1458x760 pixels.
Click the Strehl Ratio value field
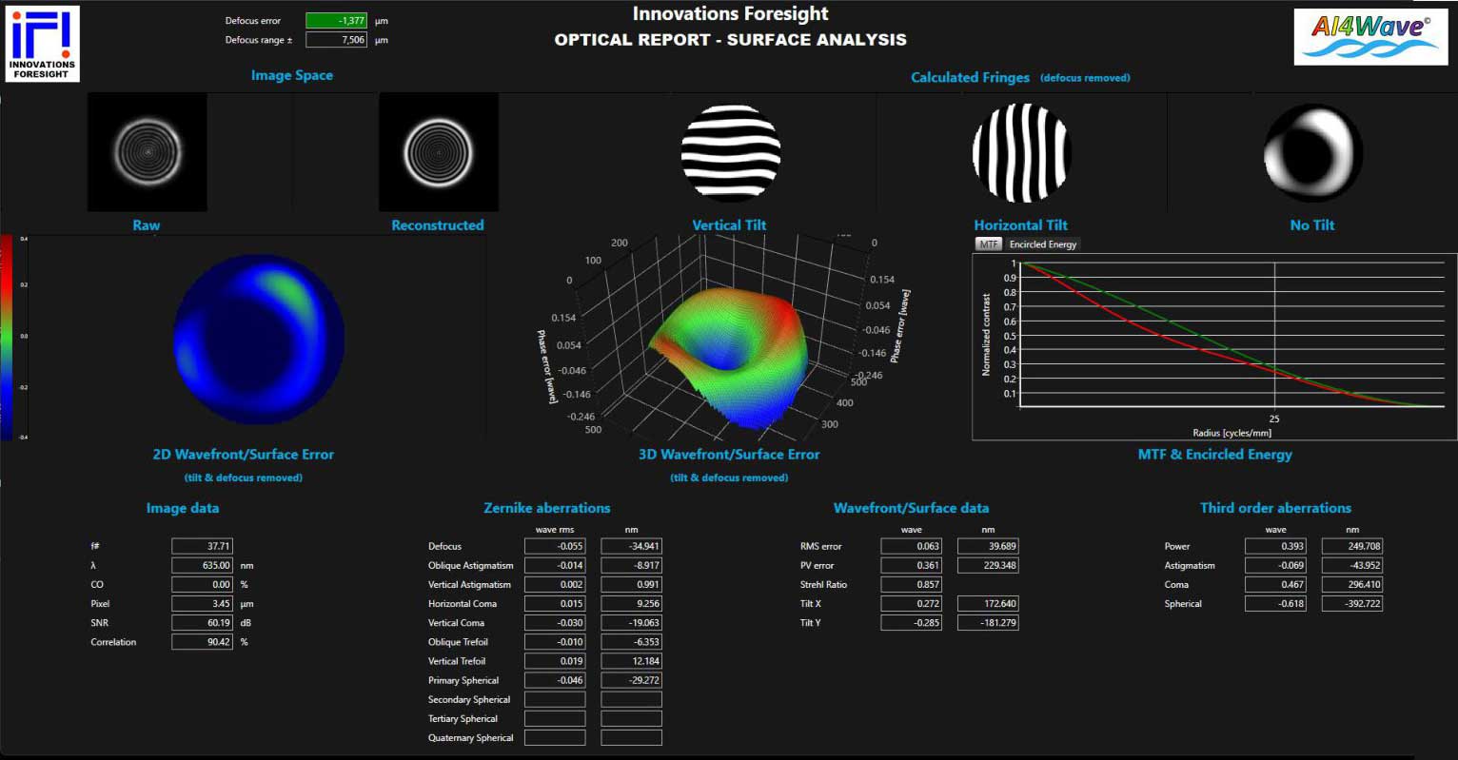tap(911, 584)
